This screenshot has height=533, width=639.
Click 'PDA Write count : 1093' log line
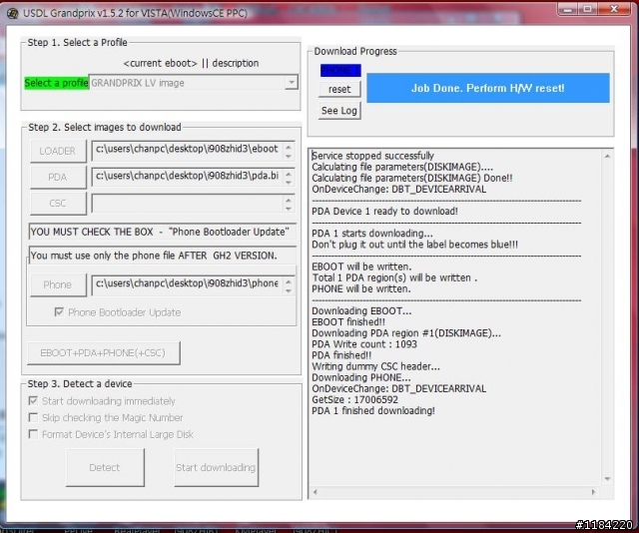pos(364,344)
